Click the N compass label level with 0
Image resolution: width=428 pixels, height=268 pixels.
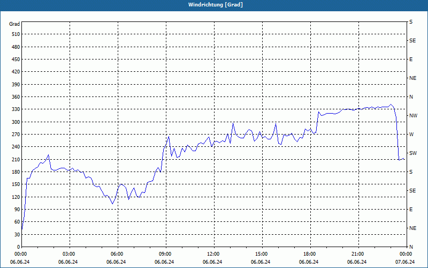[x=411, y=247]
